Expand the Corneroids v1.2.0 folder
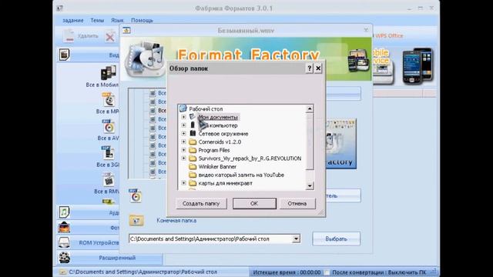This screenshot has width=493, height=277. 183,142
